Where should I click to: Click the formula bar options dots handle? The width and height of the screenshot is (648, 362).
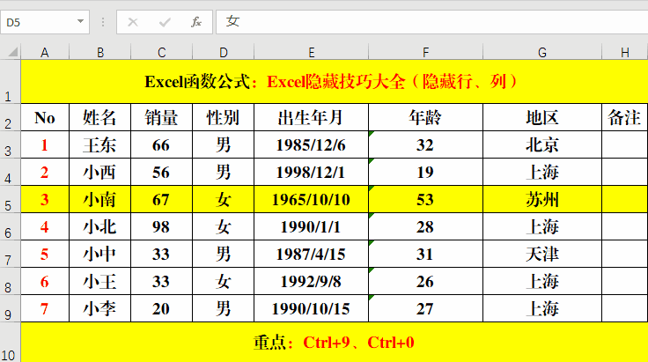point(103,22)
